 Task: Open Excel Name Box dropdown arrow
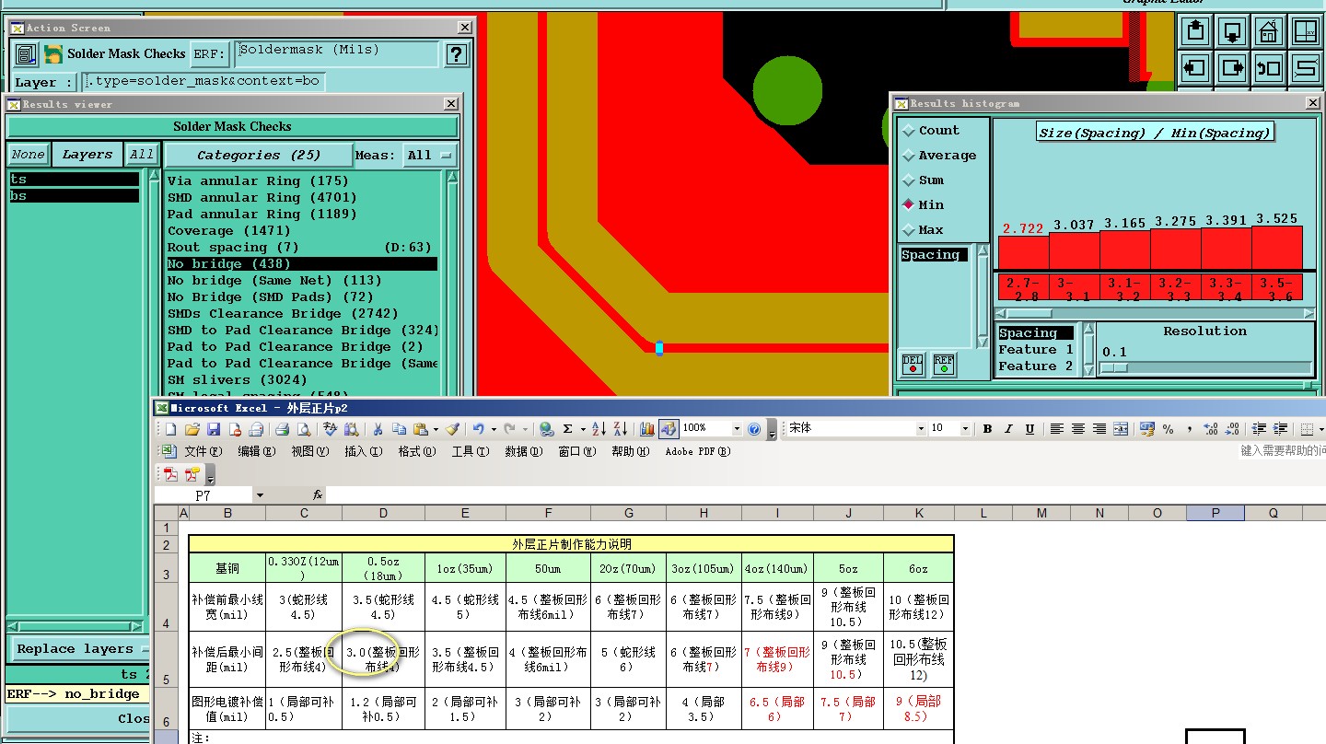tap(260, 495)
